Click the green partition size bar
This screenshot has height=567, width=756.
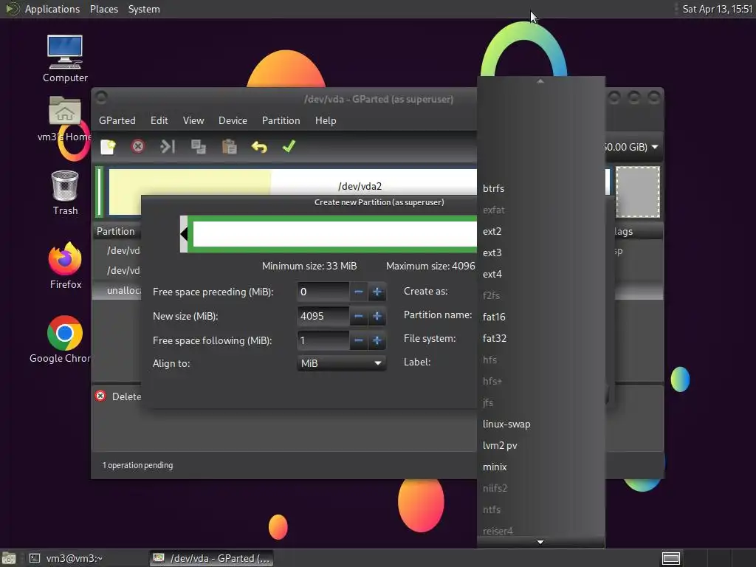coord(333,234)
